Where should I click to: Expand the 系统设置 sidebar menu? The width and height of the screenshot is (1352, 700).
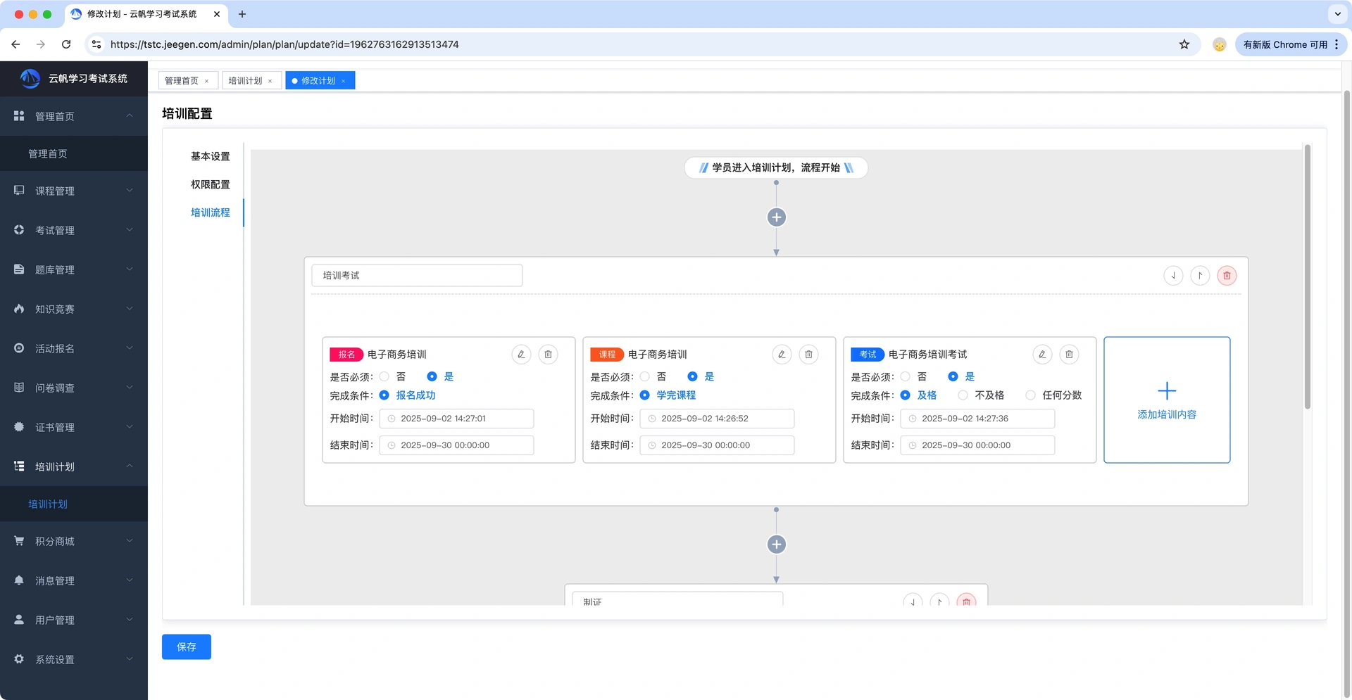tap(74, 659)
